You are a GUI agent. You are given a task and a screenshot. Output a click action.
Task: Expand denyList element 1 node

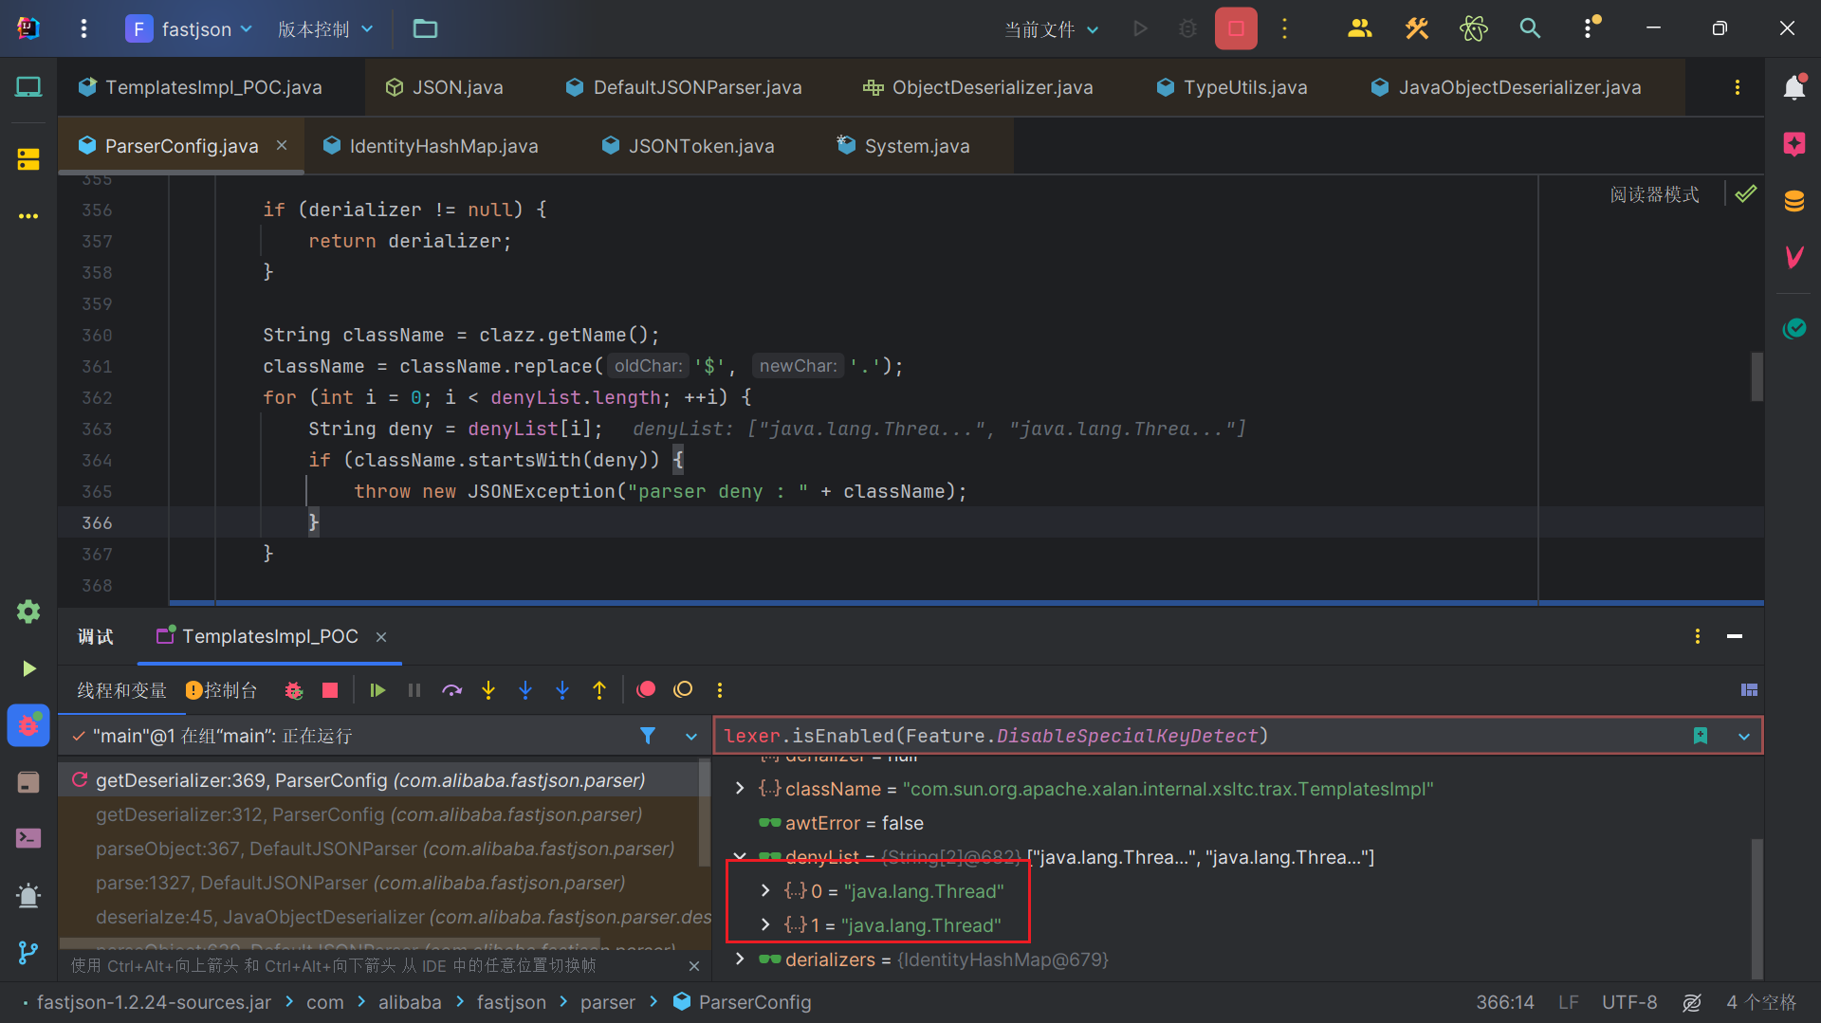(765, 925)
